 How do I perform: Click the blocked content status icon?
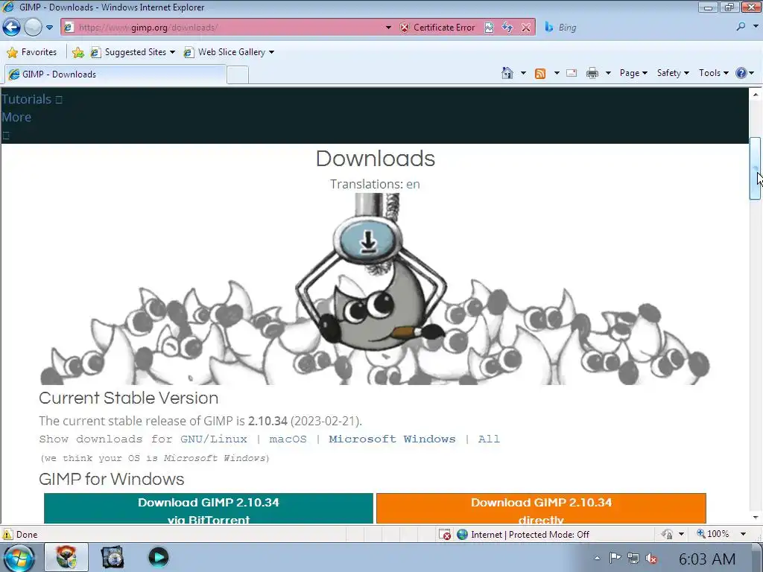pyautogui.click(x=445, y=535)
